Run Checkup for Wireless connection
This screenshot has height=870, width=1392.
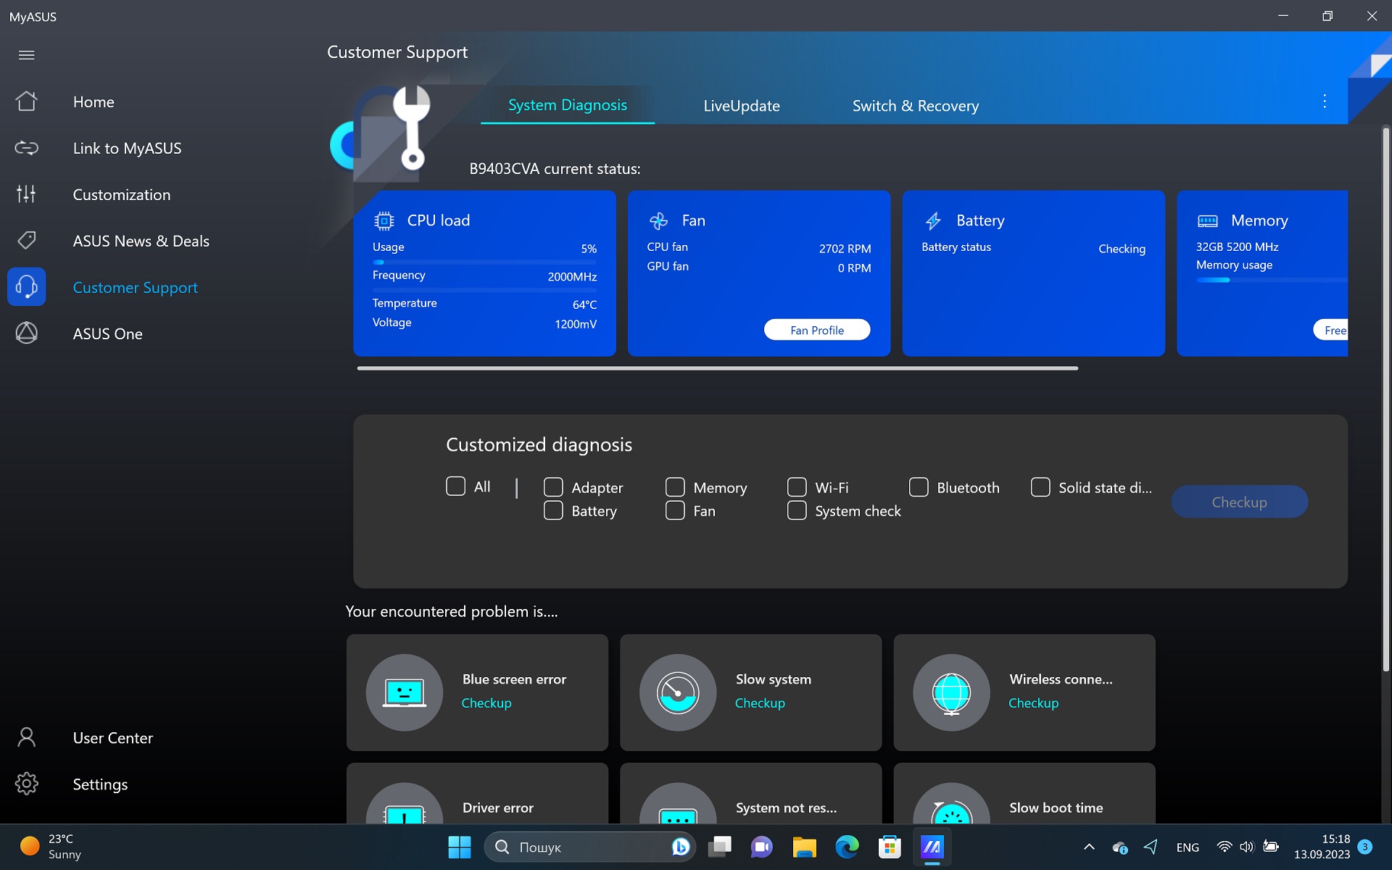1033,703
